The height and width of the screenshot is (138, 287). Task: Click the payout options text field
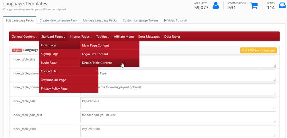tap(178, 89)
